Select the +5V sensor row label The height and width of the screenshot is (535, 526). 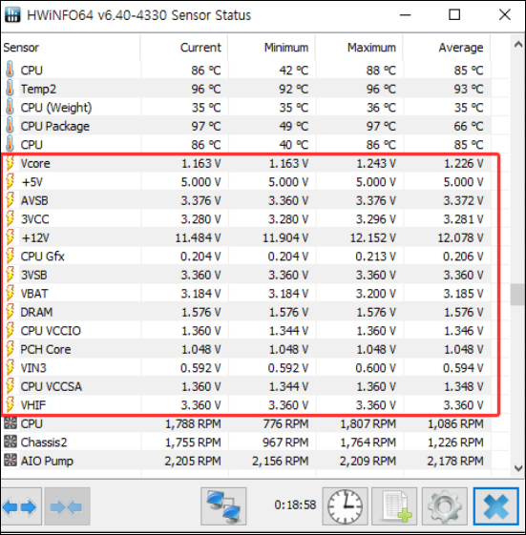click(x=32, y=182)
